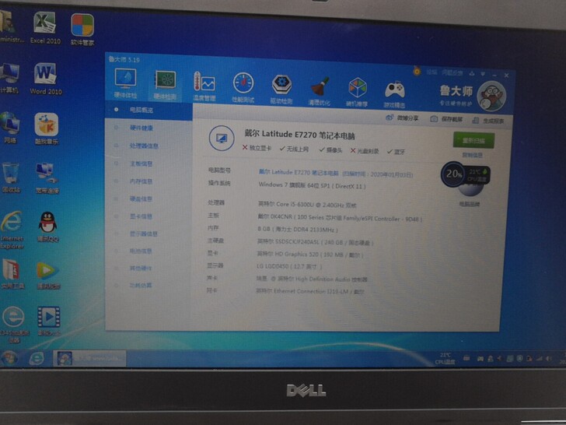
Task: Open the 计算机 computer desktop icon
Action: pos(9,78)
